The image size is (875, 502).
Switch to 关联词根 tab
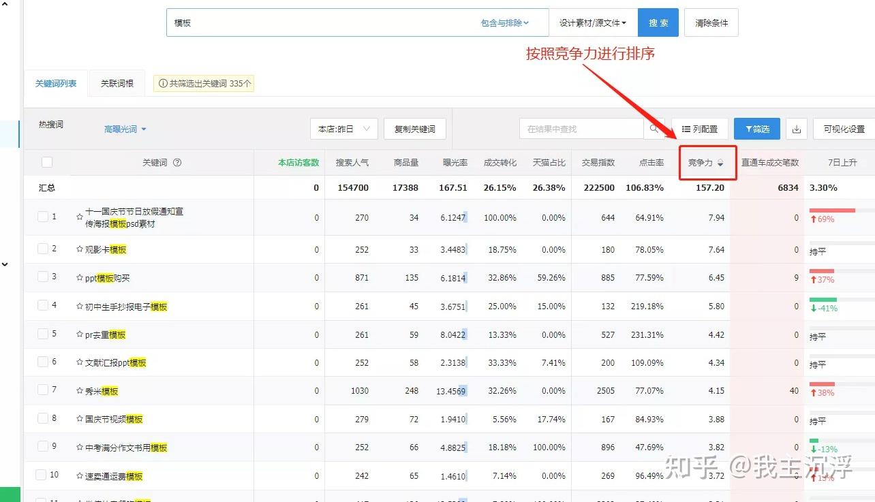point(117,84)
